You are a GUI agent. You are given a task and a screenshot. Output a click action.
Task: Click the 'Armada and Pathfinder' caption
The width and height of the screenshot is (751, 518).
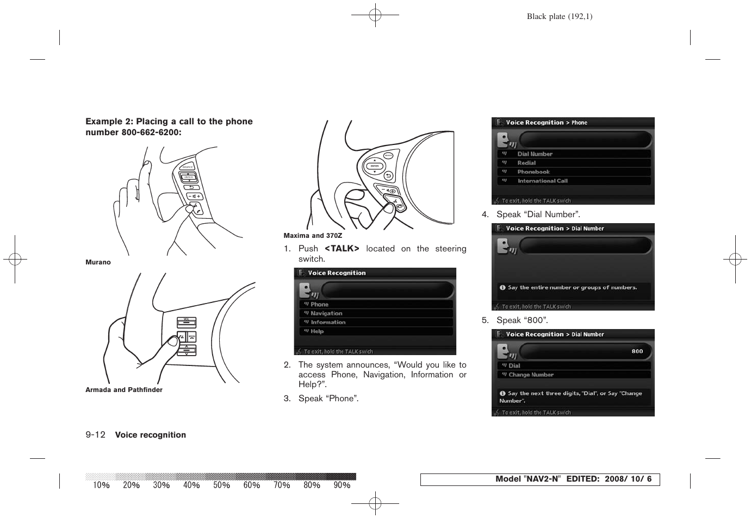tap(124, 390)
